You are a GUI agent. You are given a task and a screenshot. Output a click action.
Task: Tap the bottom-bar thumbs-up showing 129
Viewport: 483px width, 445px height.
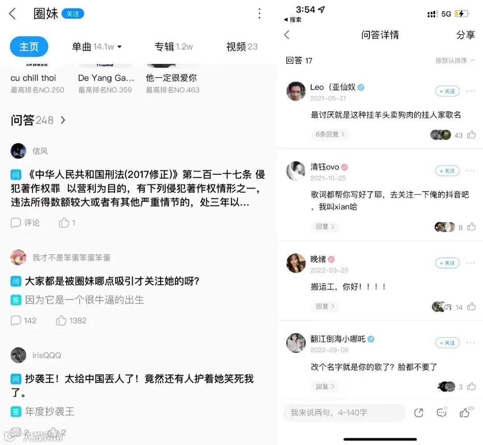point(466,412)
